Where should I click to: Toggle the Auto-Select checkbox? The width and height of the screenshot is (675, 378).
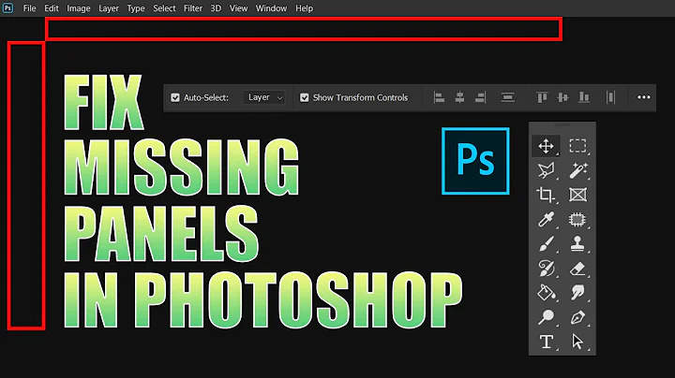click(175, 98)
